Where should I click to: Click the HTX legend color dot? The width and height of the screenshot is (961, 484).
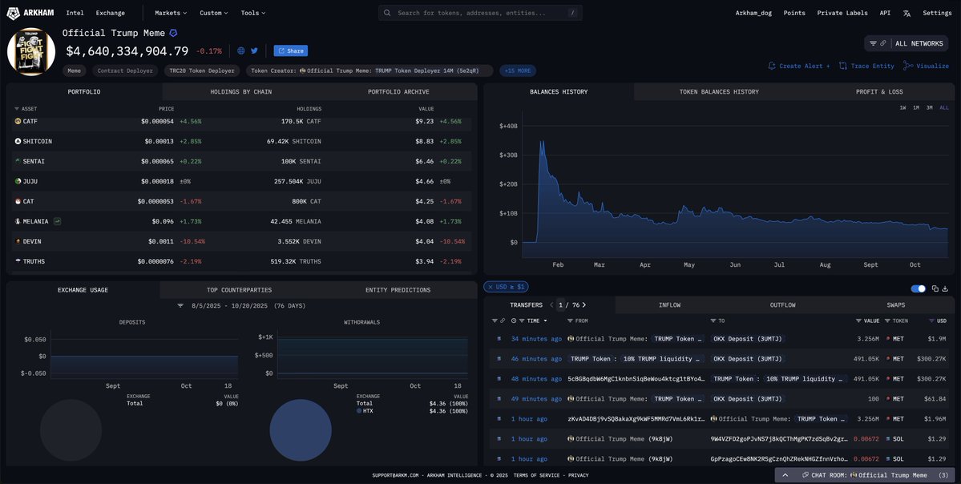[x=360, y=411]
